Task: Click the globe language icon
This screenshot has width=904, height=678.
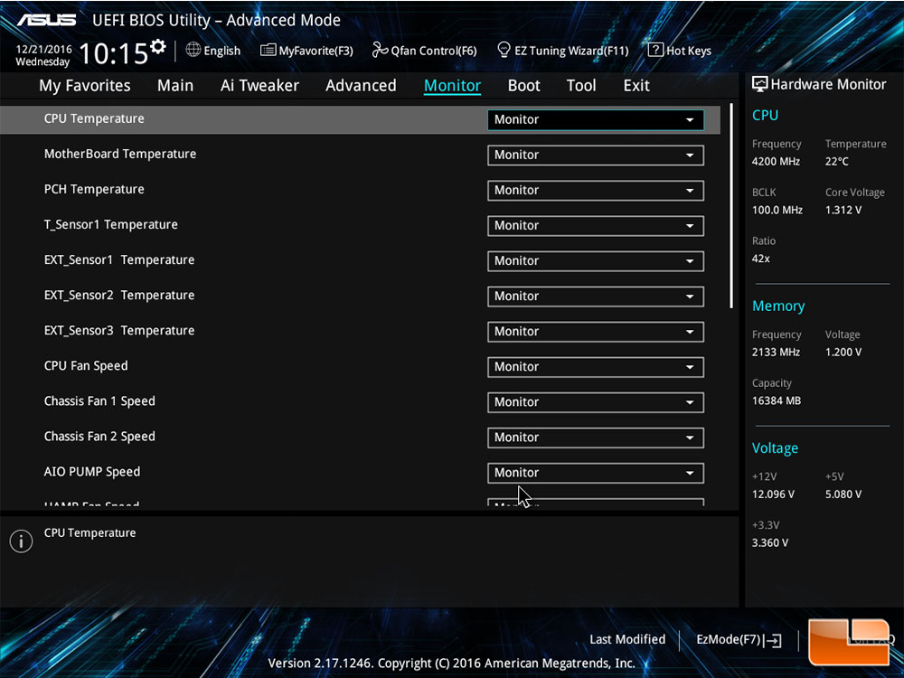Action: click(x=193, y=50)
